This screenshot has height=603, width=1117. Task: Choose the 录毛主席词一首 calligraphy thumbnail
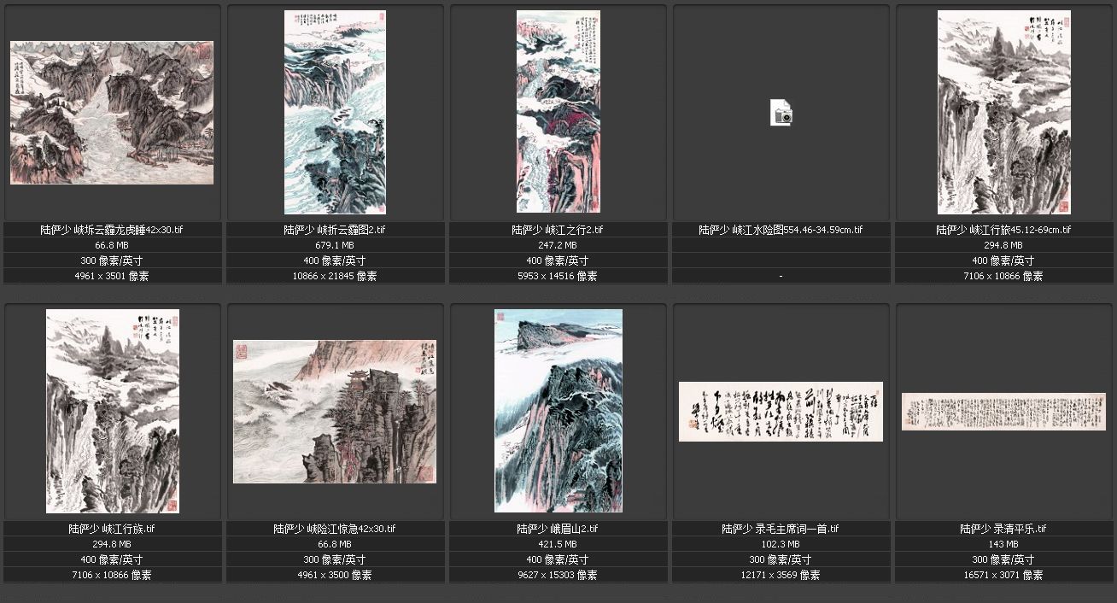[781, 412]
